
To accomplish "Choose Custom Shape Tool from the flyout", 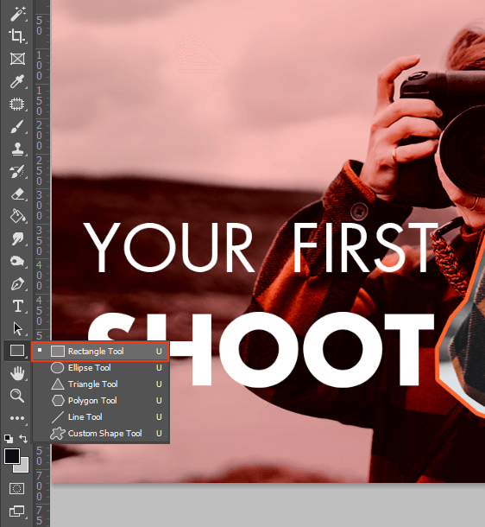I will [100, 434].
